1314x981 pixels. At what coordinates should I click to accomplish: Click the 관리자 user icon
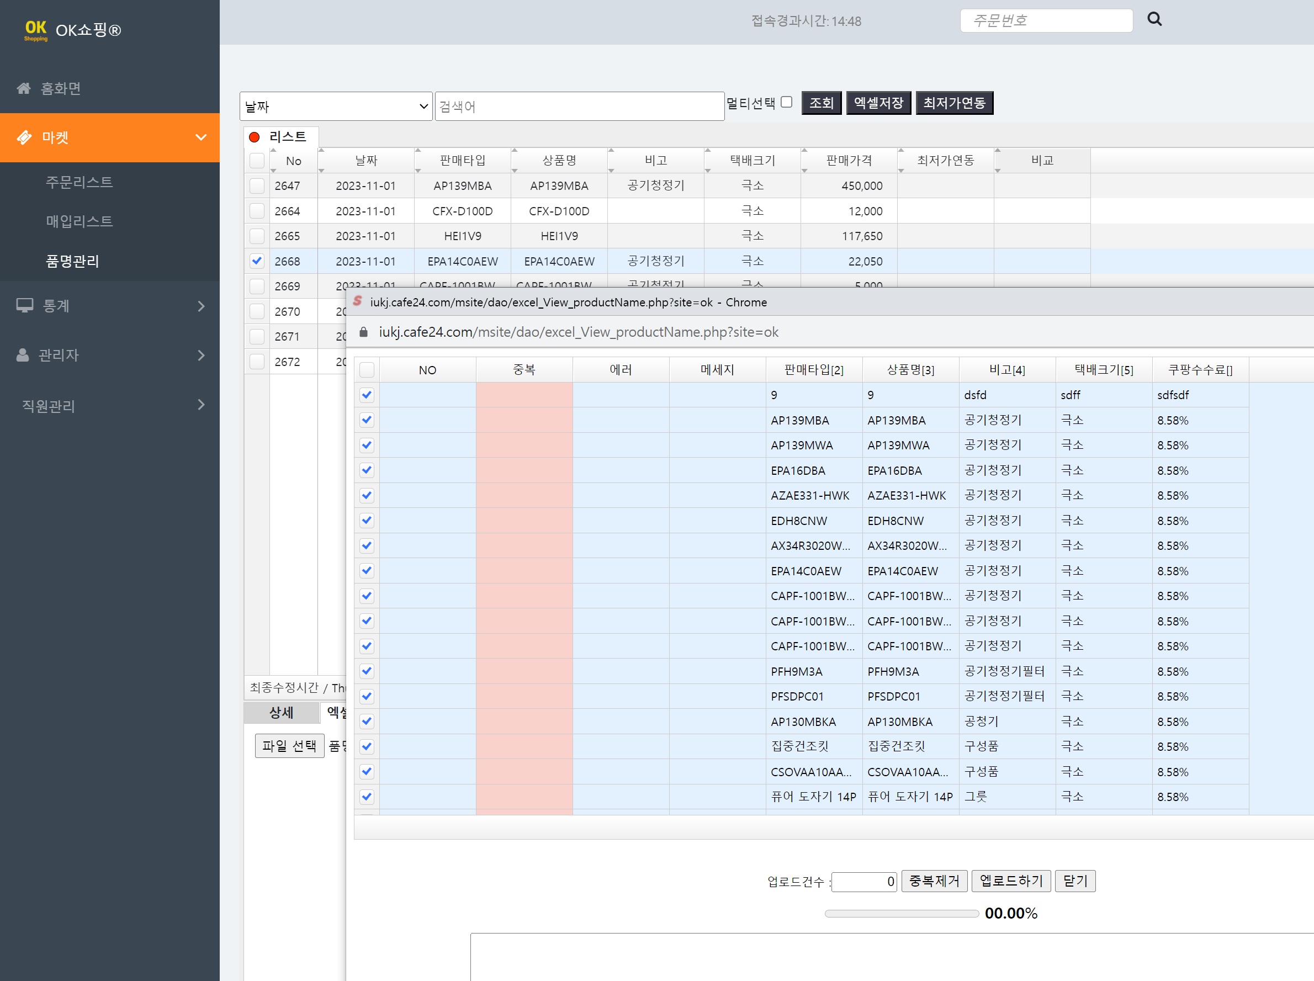23,355
